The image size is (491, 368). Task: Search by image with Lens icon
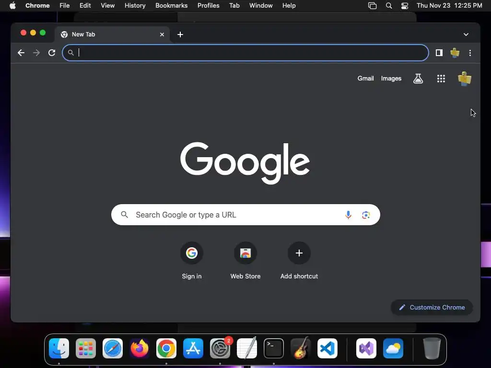tap(366, 215)
